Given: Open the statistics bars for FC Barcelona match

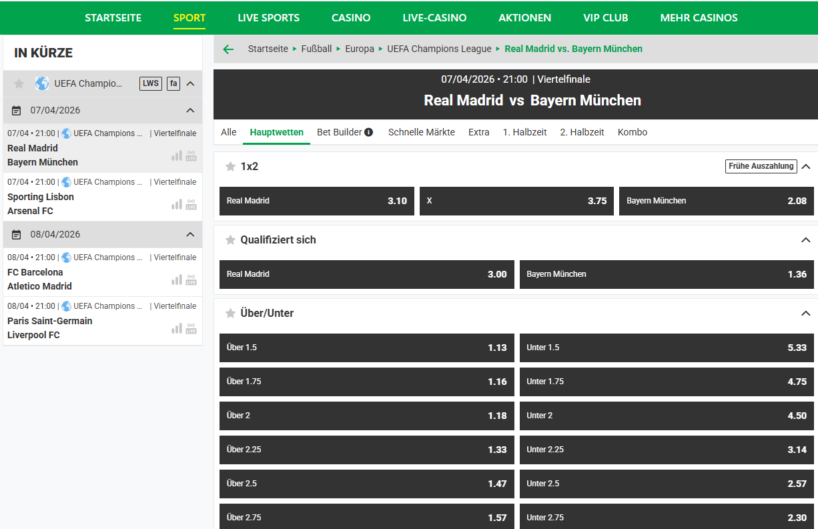Looking at the screenshot, I should pyautogui.click(x=177, y=280).
